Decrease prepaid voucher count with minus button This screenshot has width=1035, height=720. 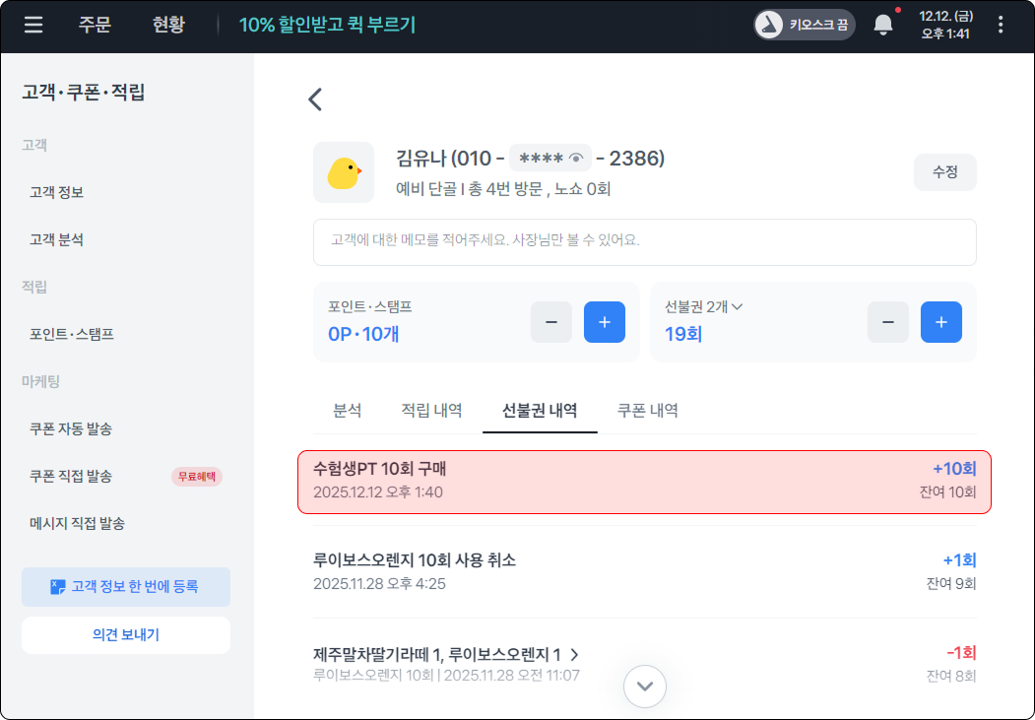tap(888, 322)
